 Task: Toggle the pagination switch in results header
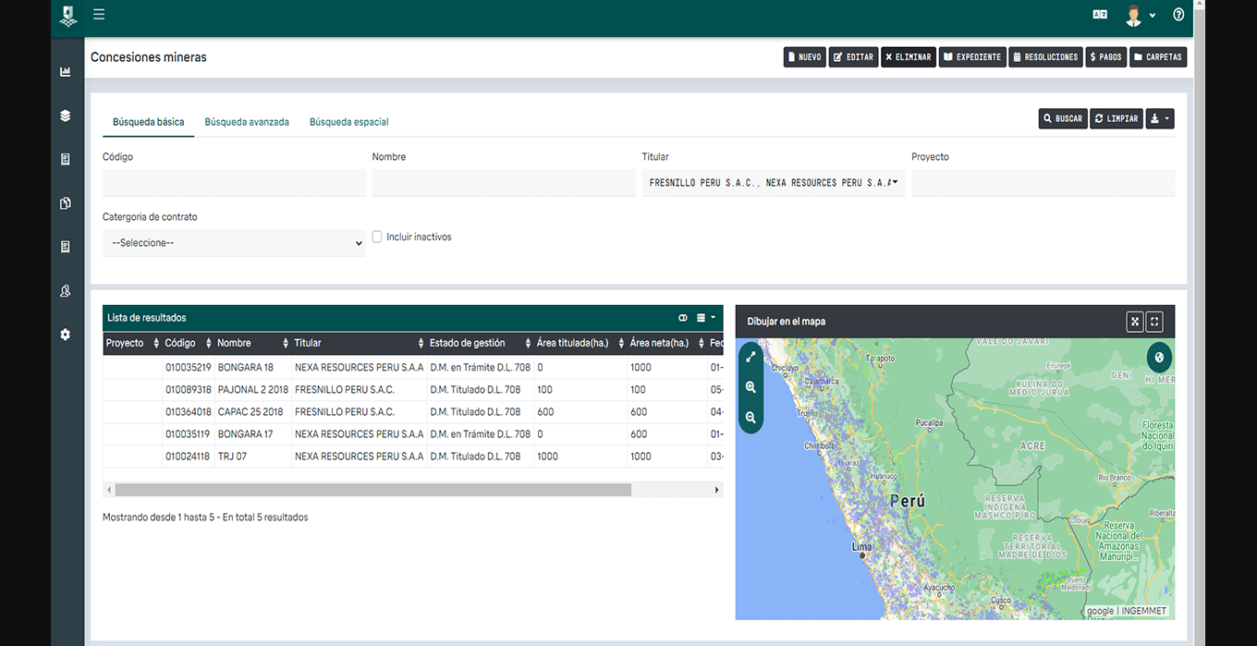tap(683, 318)
